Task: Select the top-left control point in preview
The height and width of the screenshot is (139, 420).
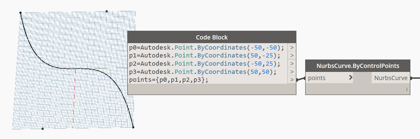Action: [20, 13]
